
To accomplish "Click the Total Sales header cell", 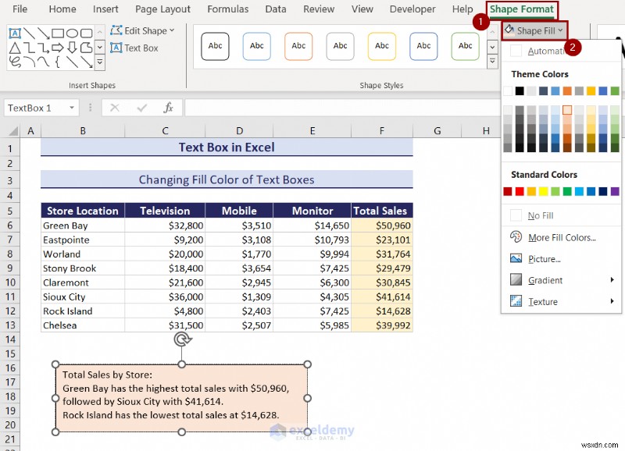I will tap(382, 211).
